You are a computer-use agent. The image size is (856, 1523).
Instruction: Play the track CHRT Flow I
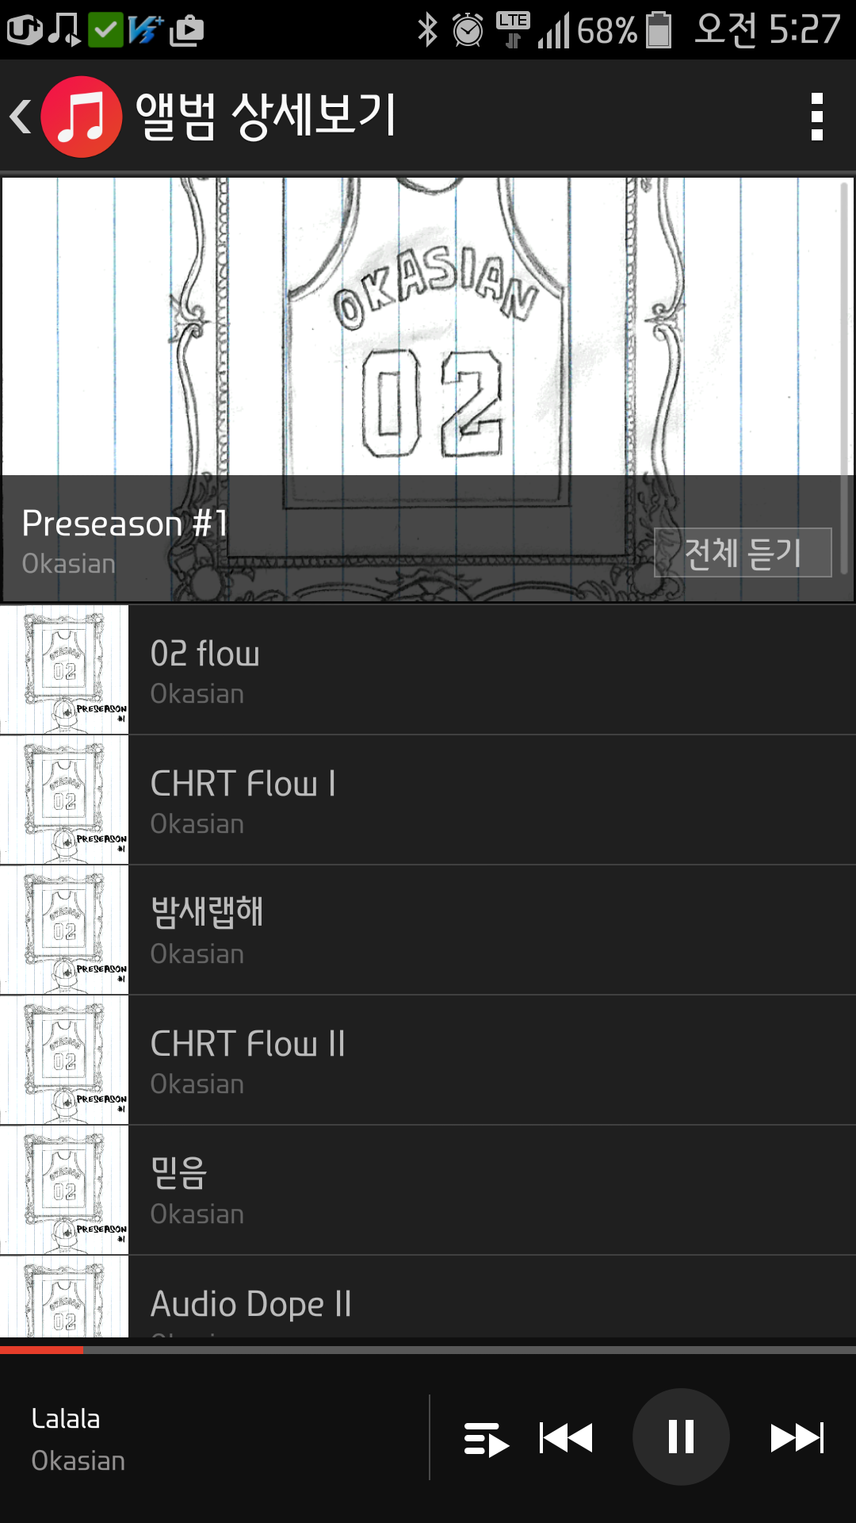[491, 800]
